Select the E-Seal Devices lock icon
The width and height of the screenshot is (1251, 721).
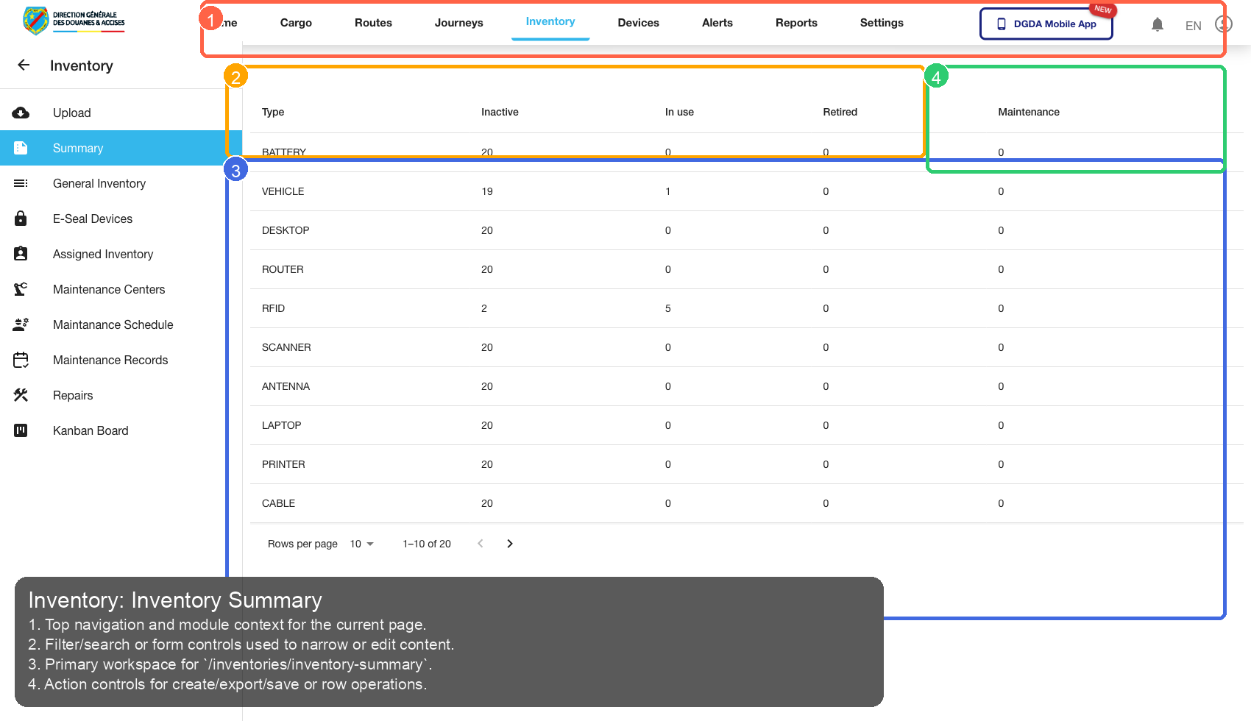(x=21, y=219)
